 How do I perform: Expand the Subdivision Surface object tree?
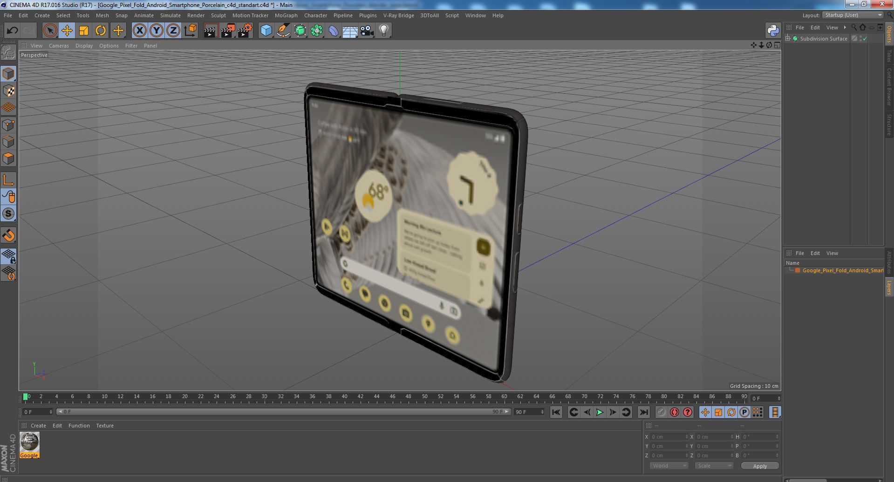click(788, 39)
